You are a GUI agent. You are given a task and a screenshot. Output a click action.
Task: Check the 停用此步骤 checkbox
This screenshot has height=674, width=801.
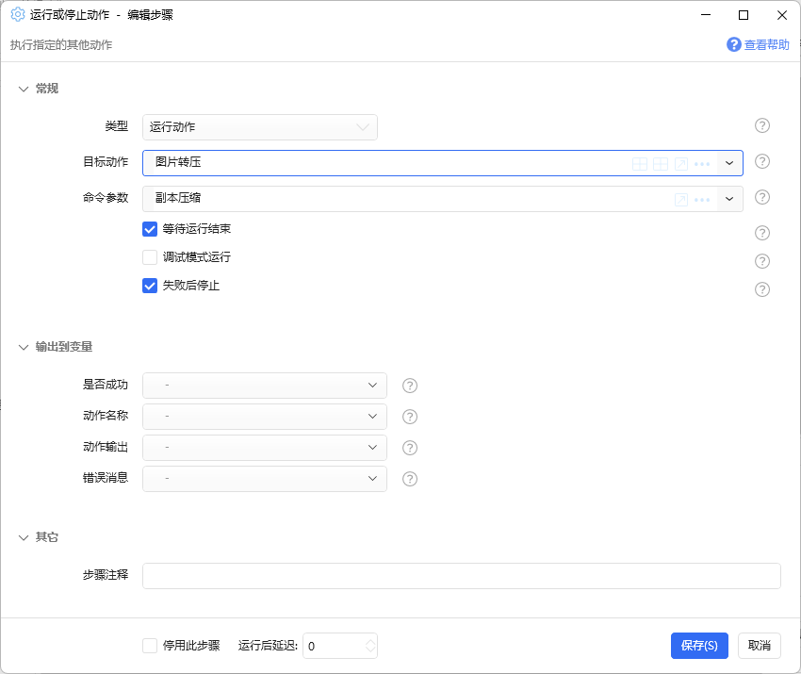[150, 646]
